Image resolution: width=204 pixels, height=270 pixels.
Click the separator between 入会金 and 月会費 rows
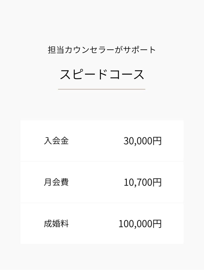(x=102, y=161)
